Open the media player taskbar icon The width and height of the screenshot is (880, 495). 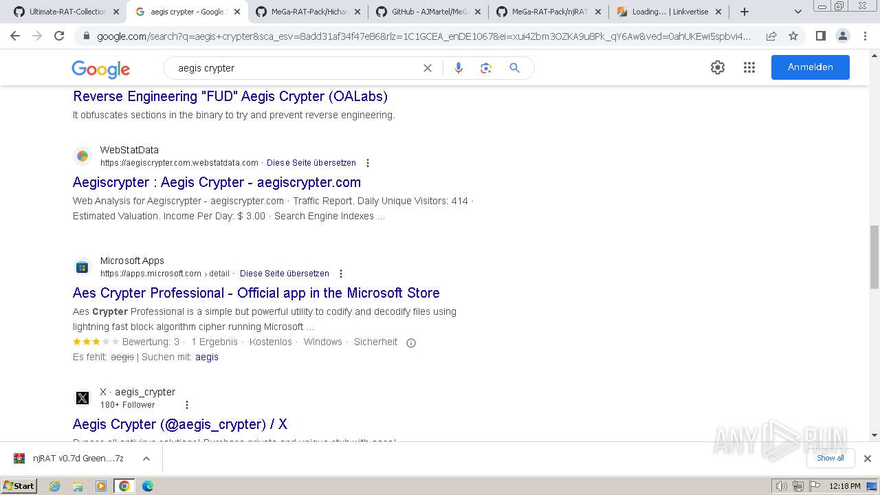click(101, 486)
